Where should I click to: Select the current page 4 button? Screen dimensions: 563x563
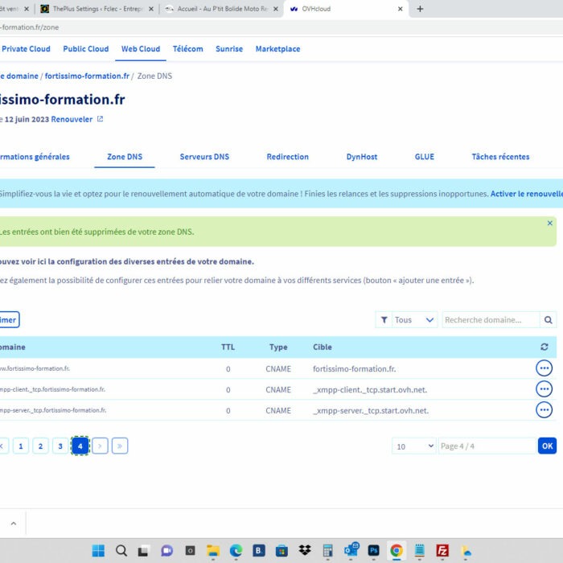80,446
